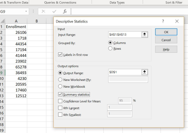Toggle the Labels in first row checkbox
Viewport: 188px width, 133px height.
pyautogui.click(x=60, y=54)
